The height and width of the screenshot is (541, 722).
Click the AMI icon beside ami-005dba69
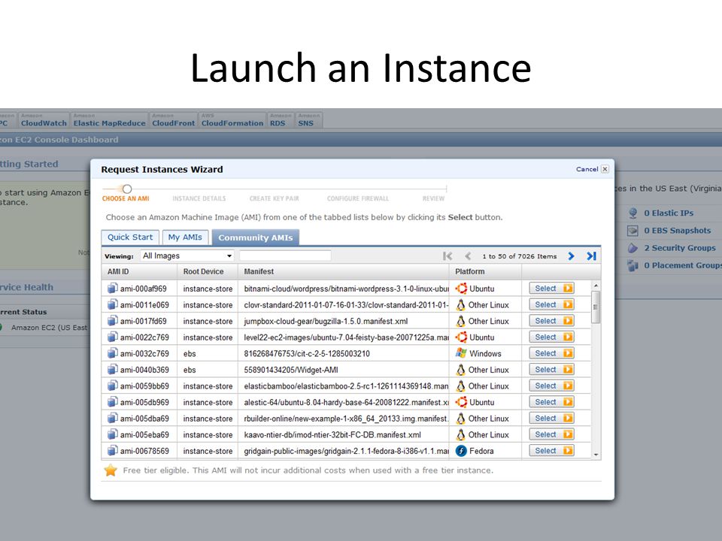(112, 419)
